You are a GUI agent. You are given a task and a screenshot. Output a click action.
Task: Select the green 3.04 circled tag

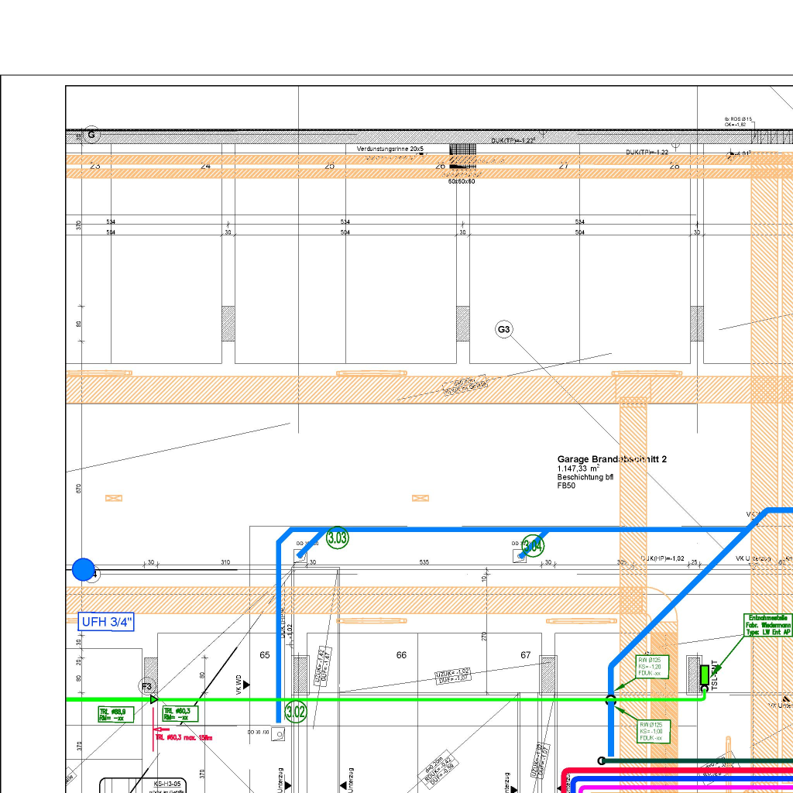coord(532,546)
